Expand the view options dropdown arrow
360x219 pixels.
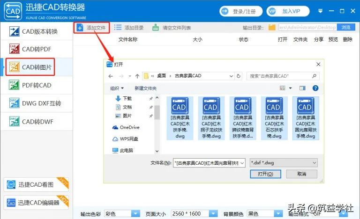pos(291,88)
